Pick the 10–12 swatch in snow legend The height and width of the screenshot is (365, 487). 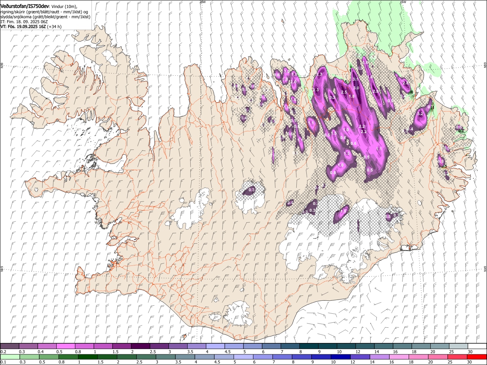(x=346, y=346)
